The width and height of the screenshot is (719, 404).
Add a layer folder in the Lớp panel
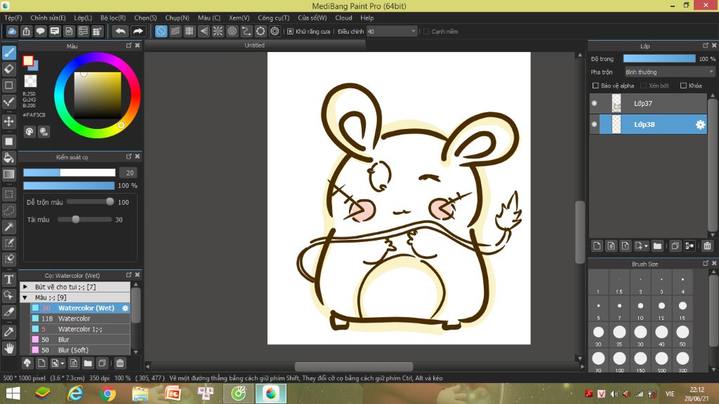pos(657,246)
